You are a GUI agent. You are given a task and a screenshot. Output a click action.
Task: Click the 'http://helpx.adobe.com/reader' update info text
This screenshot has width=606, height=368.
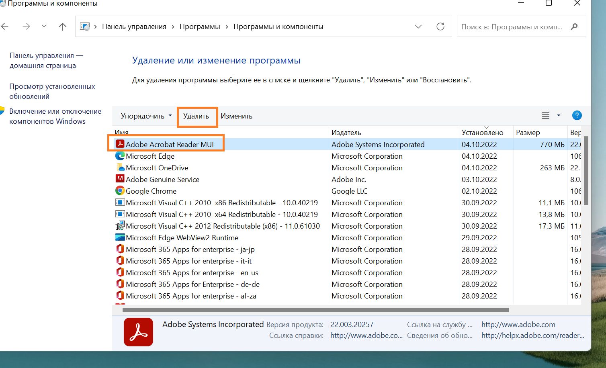[533, 335]
